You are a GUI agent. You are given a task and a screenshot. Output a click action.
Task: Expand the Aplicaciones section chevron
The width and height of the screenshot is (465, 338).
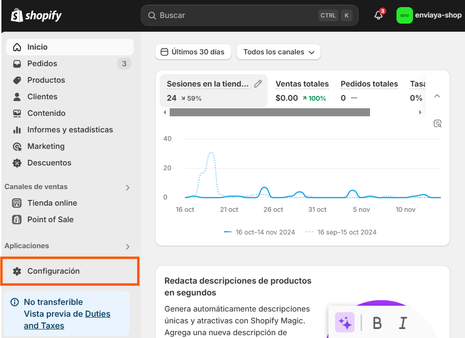point(128,247)
